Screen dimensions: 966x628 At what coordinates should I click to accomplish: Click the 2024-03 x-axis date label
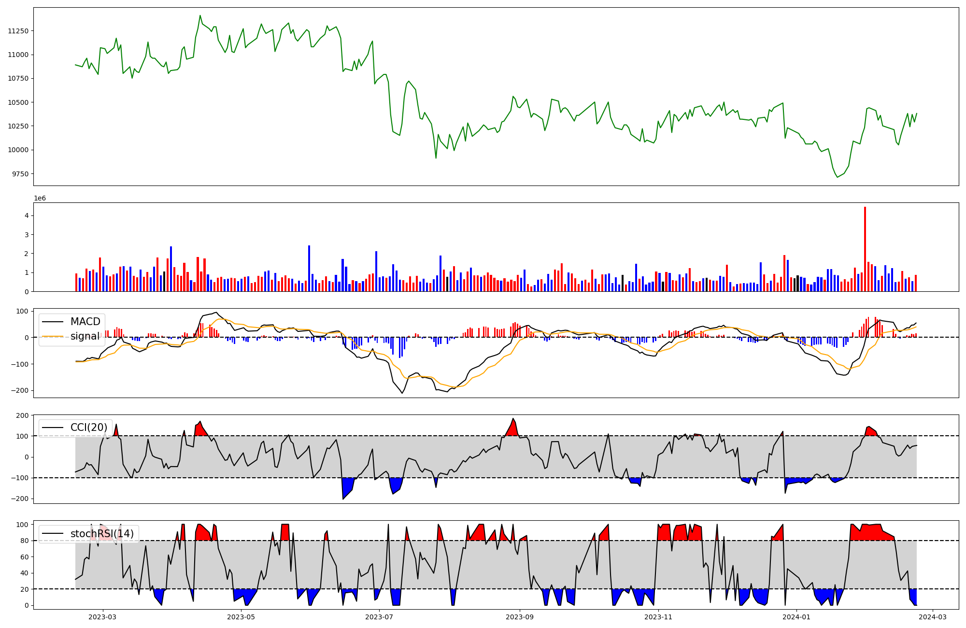[932, 617]
